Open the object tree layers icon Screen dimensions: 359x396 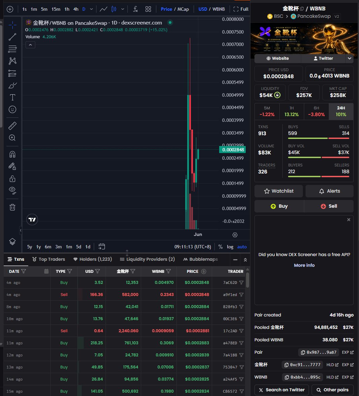12,241
